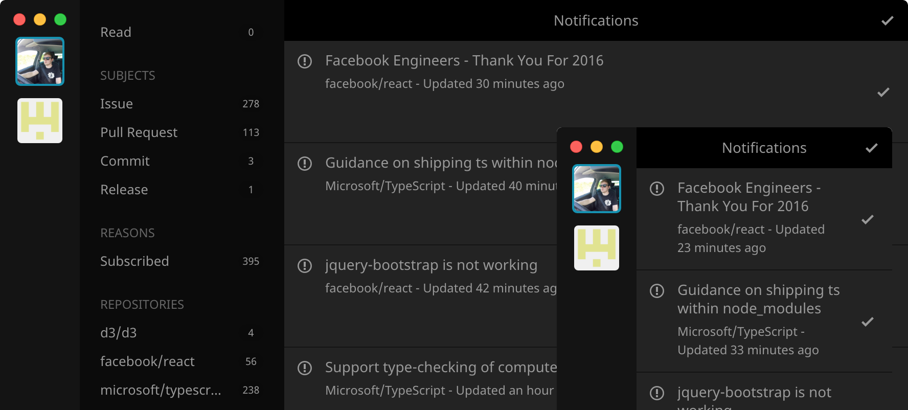Switch to yellow pixel avatar account in small window
Image resolution: width=908 pixels, height=410 pixels.
tap(597, 248)
